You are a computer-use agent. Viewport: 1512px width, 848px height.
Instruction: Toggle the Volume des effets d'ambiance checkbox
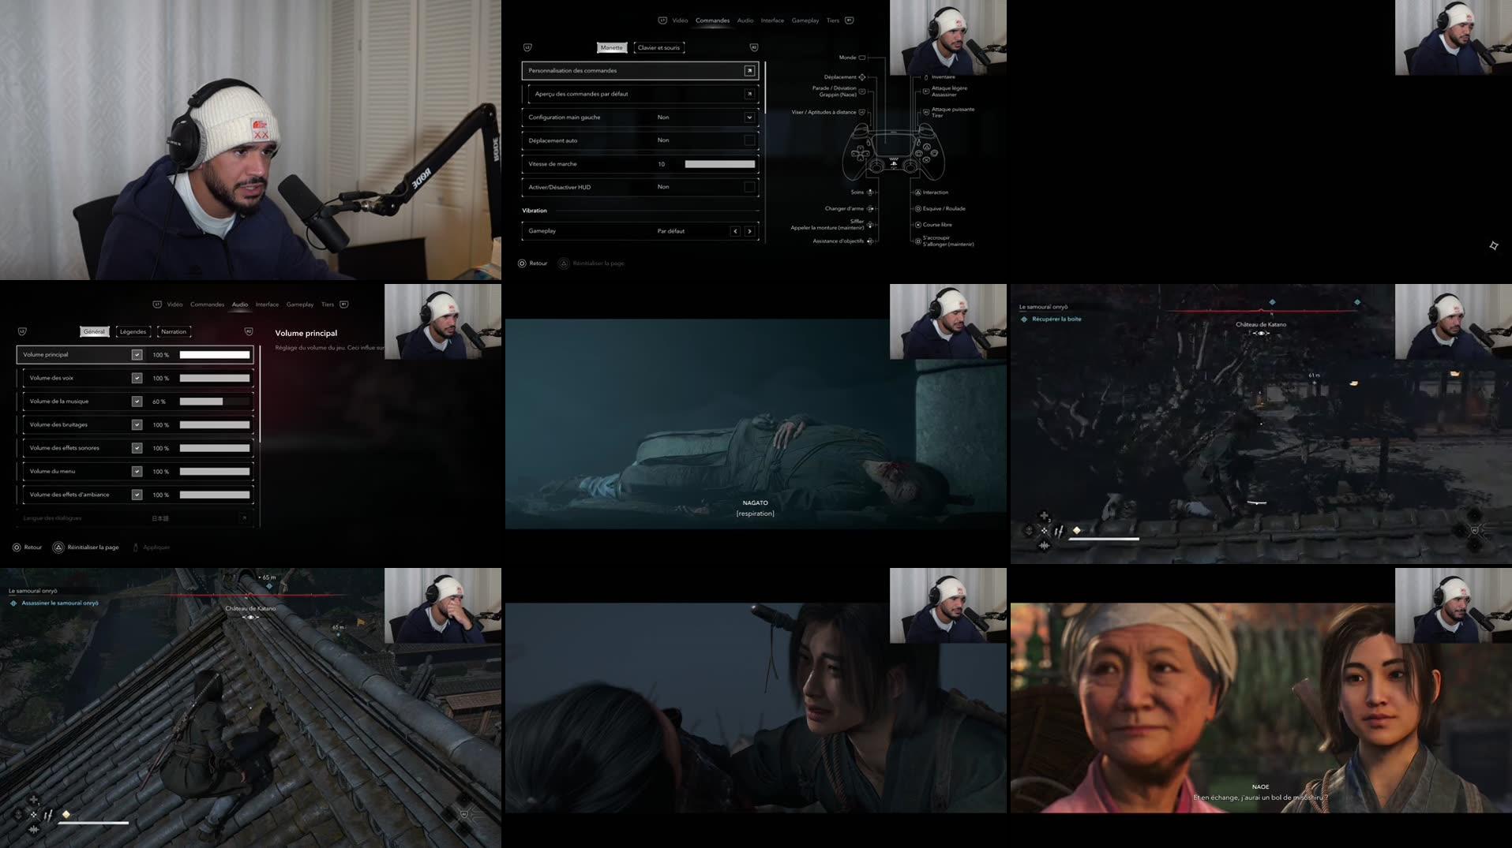click(137, 495)
